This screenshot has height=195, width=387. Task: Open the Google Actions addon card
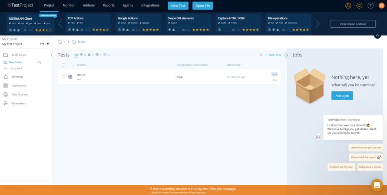138,23
